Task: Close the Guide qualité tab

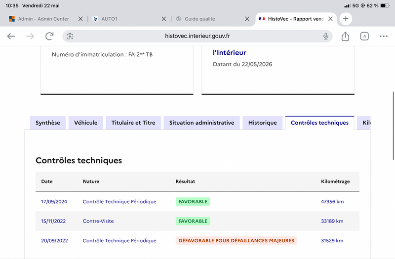Action: [247, 19]
